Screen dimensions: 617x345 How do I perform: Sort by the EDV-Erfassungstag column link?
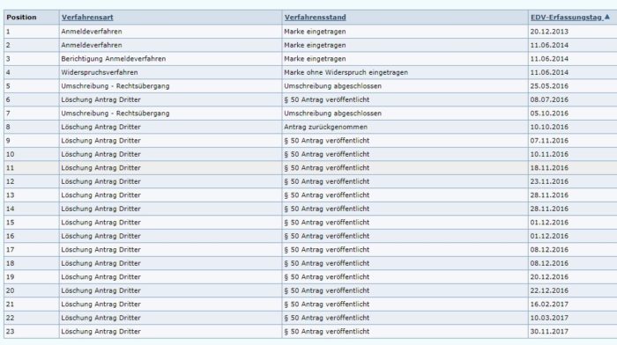566,18
